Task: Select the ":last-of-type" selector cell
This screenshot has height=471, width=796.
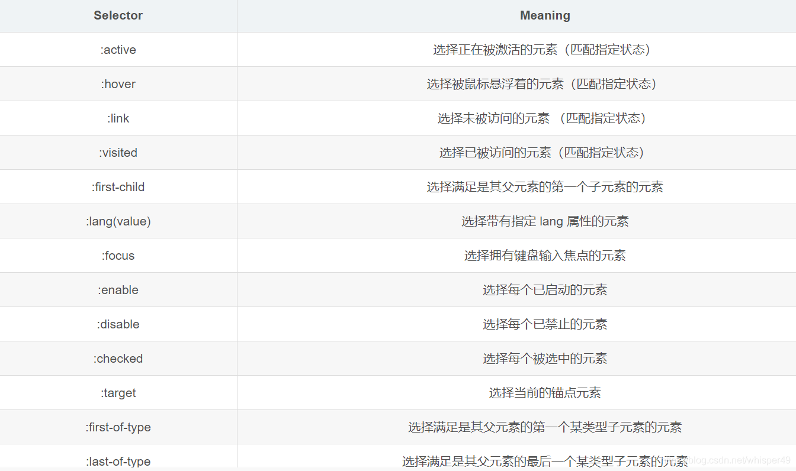Action: (118, 457)
